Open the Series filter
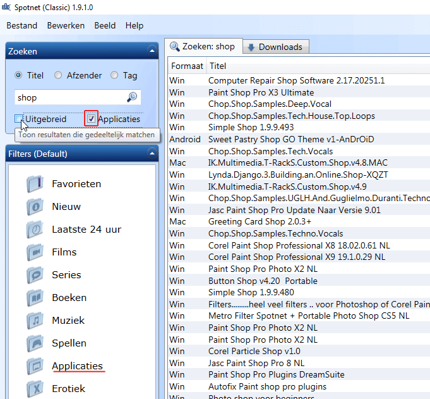 pyautogui.click(x=67, y=275)
